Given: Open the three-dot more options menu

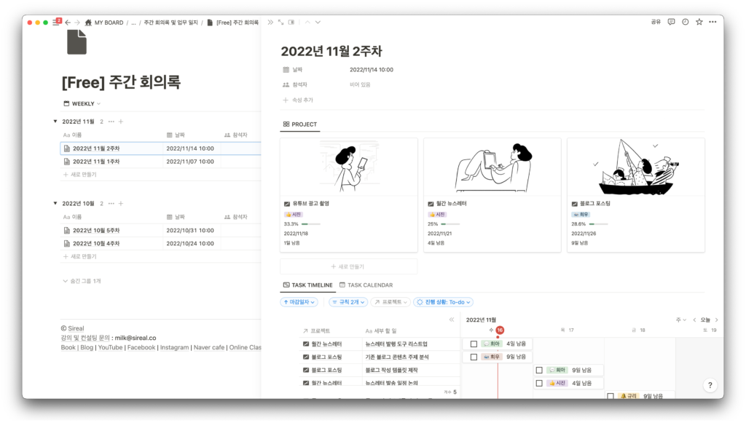Looking at the screenshot, I should [x=714, y=22].
